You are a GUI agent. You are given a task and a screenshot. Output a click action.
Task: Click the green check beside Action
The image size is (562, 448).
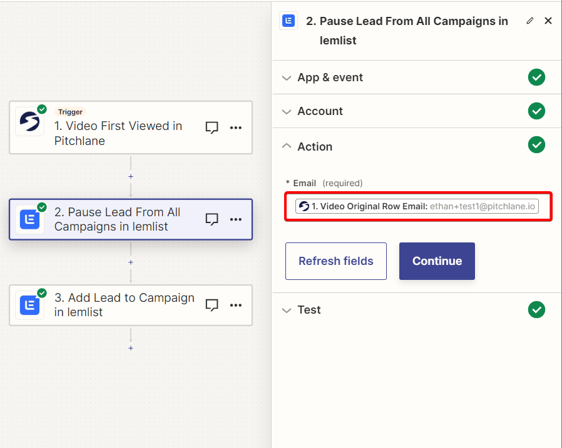[x=536, y=144]
